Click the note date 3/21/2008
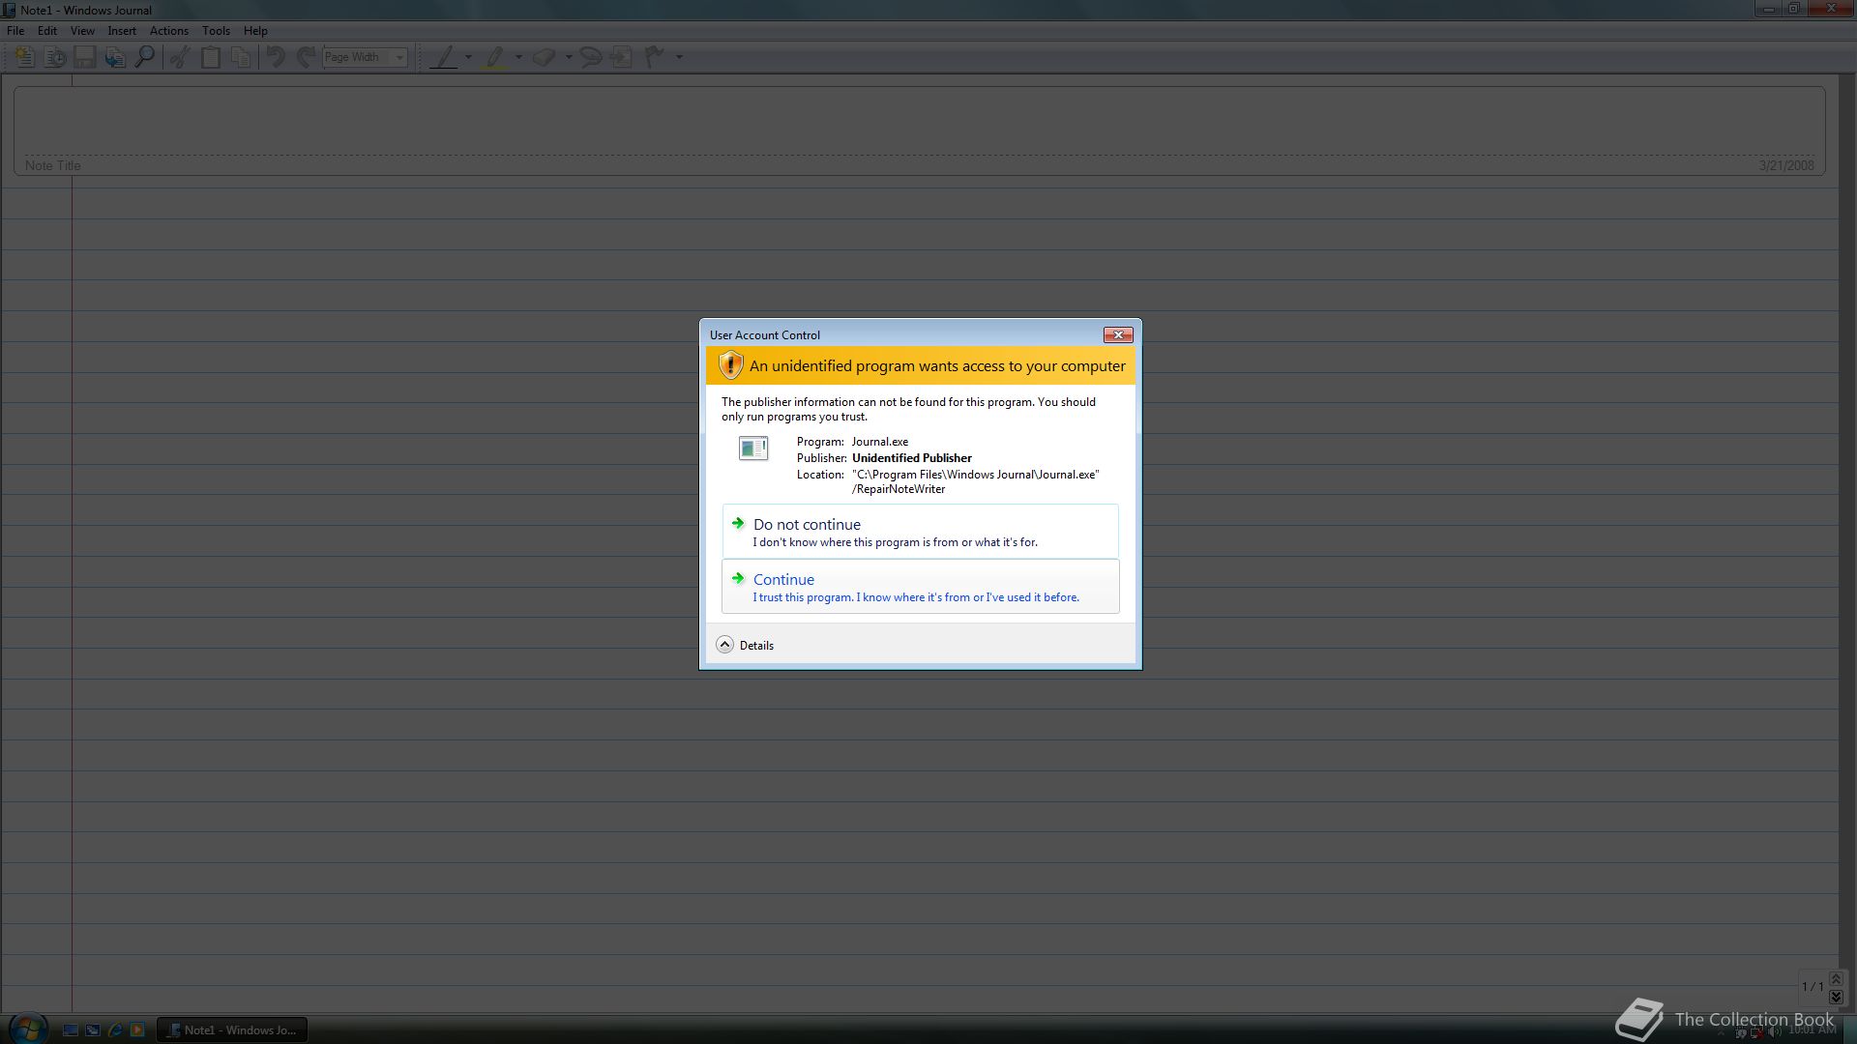The image size is (1857, 1044). click(x=1785, y=165)
